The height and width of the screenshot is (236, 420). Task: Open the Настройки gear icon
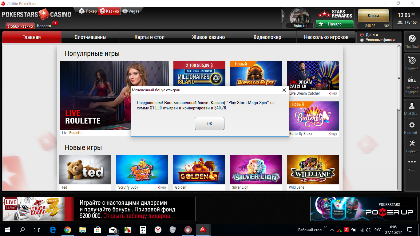412,125
